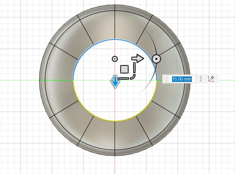Click the blue downward arrow manipulator

coord(115,83)
